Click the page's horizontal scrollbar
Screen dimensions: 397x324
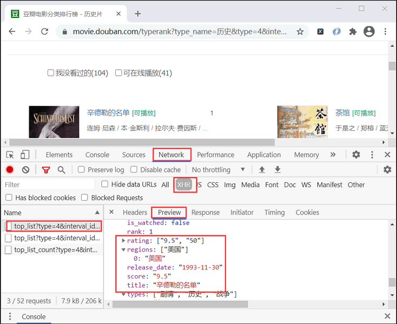(x=142, y=142)
